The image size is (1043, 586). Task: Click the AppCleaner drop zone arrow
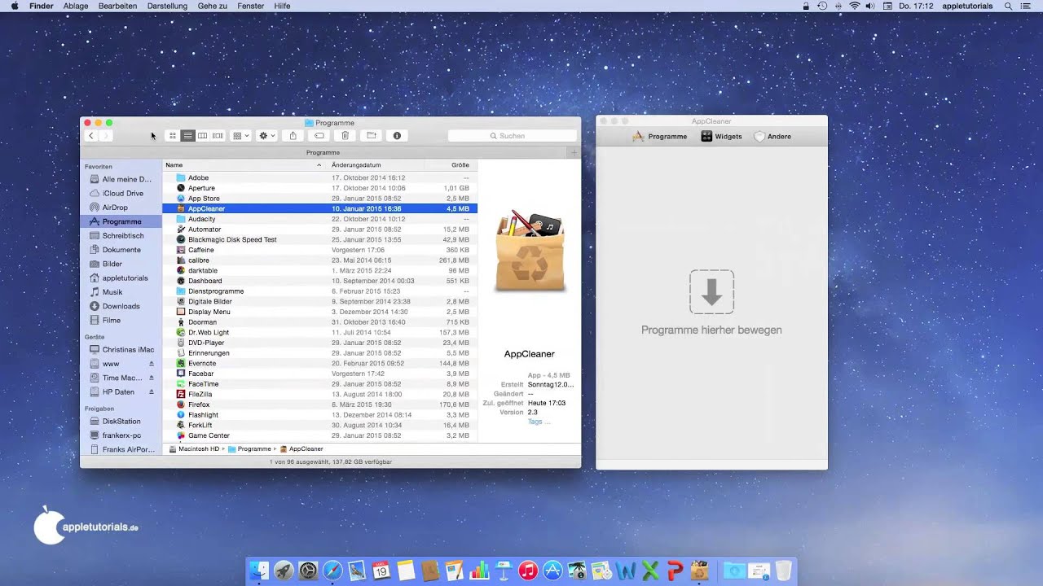[x=711, y=292]
